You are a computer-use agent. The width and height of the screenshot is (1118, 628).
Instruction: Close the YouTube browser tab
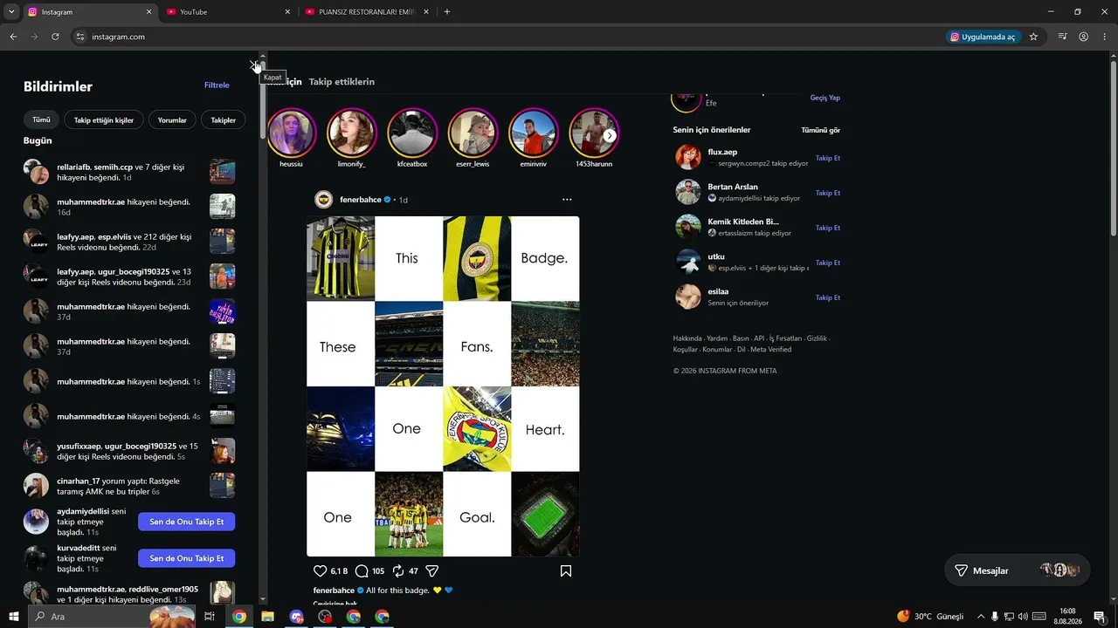(287, 12)
